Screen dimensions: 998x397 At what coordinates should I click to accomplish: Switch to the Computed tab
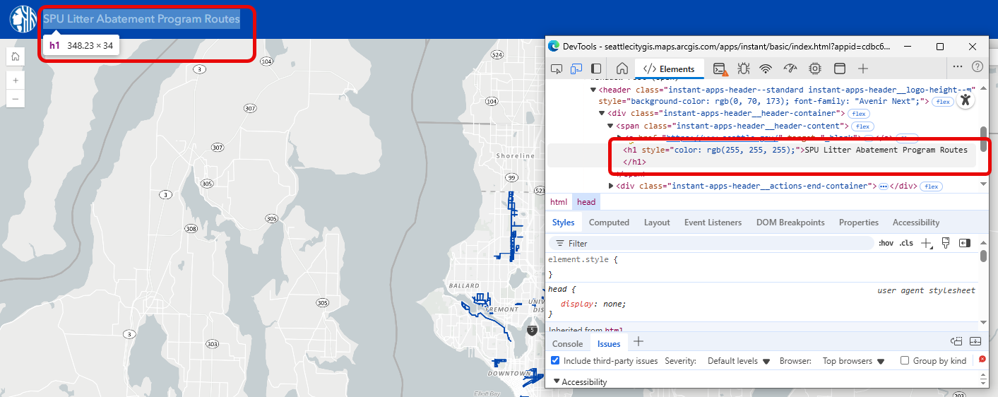tap(609, 223)
